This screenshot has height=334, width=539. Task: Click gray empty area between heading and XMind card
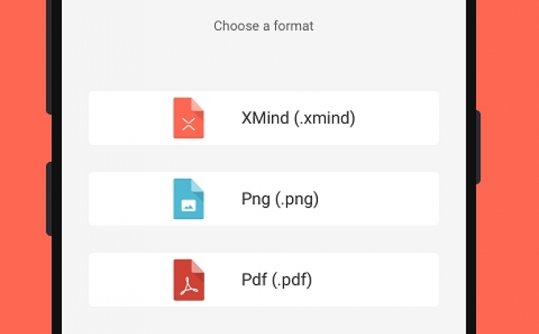(x=264, y=62)
